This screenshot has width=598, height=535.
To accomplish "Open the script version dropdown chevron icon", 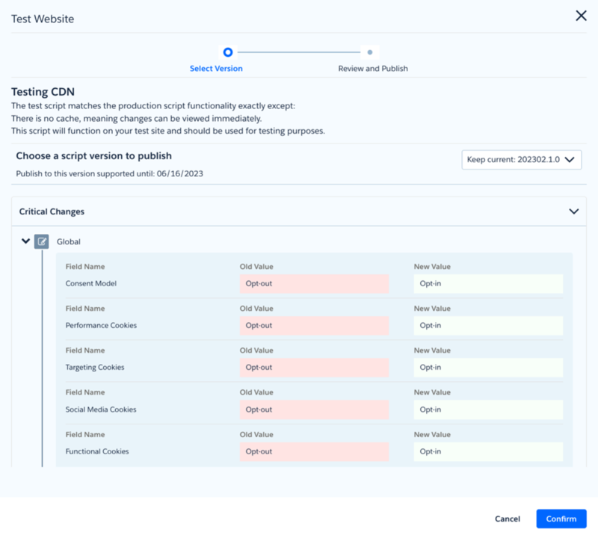I will [x=570, y=159].
